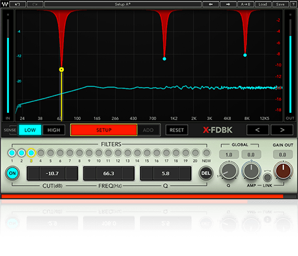The width and height of the screenshot is (298, 256).
Task: Click the Waves logo icon
Action: pos(5,4)
